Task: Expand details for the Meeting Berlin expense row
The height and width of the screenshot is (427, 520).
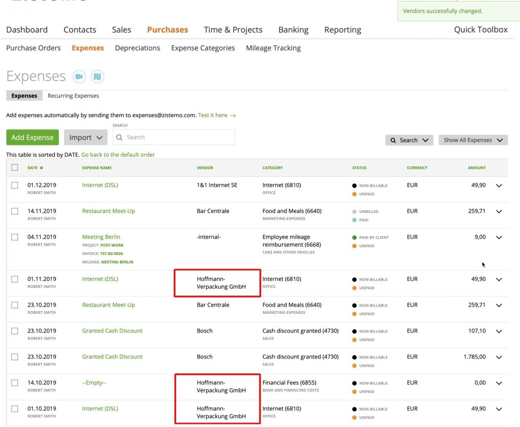Action: coord(498,237)
